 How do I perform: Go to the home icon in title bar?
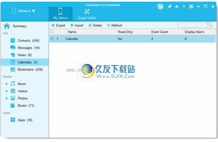[176, 7]
